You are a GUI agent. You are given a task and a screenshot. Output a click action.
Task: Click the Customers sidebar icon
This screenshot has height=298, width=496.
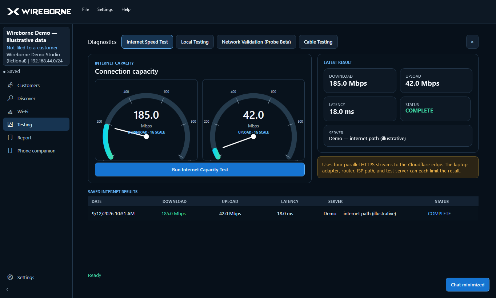click(10, 85)
